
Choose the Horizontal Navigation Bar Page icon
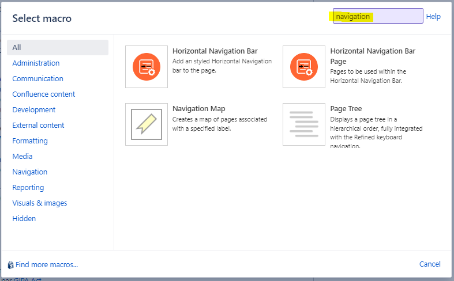coord(304,67)
